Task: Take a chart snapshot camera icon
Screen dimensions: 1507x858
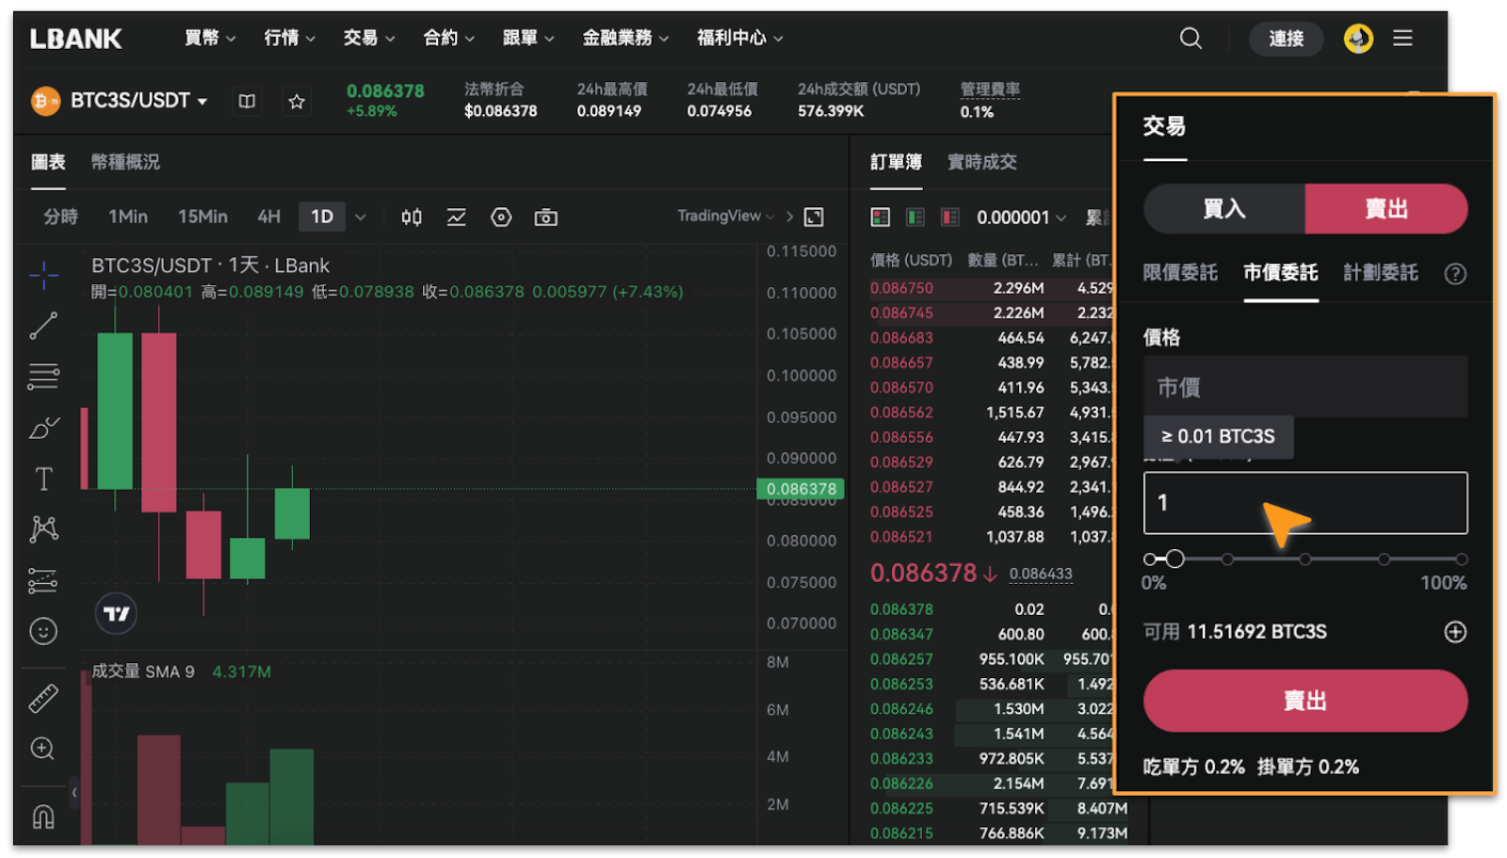Action: pyautogui.click(x=545, y=218)
